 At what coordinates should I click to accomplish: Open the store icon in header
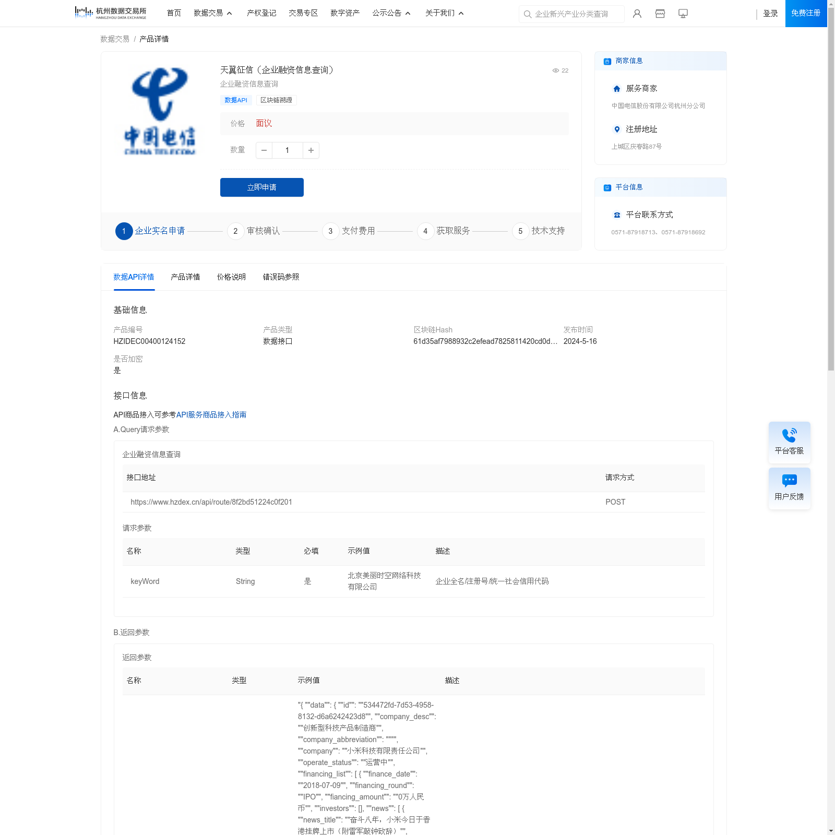click(660, 14)
